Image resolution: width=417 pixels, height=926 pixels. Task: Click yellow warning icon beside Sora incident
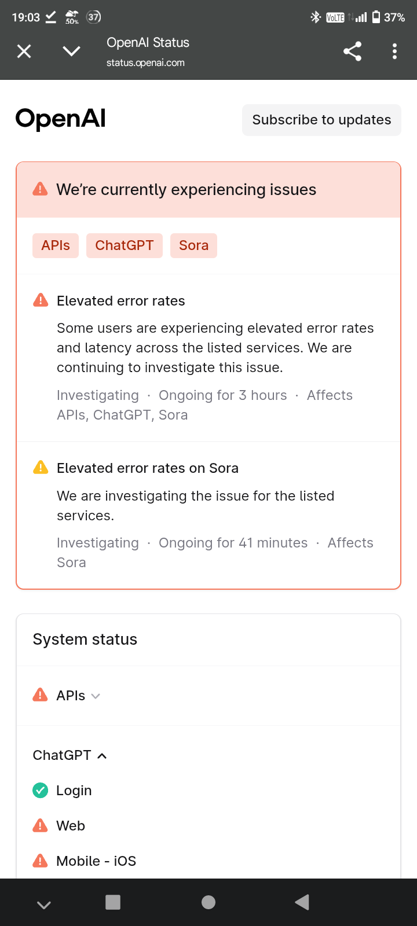click(41, 467)
